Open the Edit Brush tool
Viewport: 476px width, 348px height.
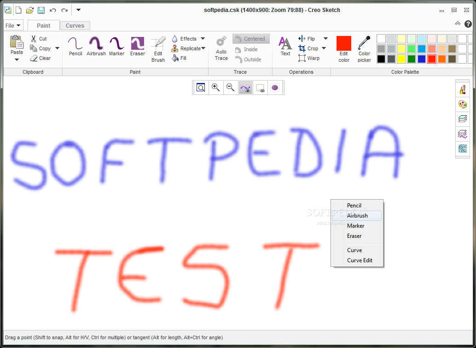tap(158, 49)
